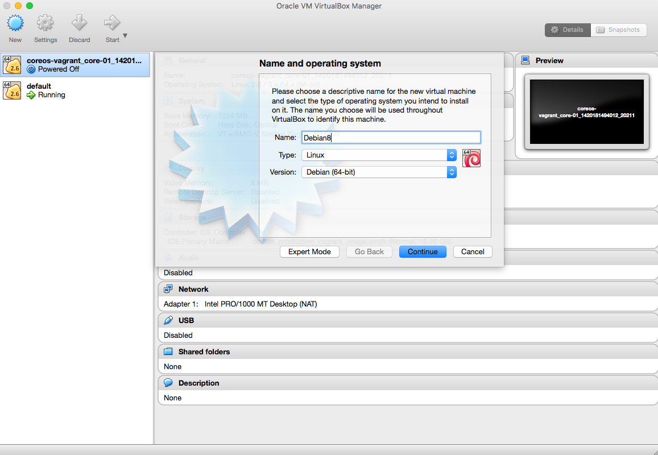Click the green Running status arrow icon
This screenshot has width=658, height=455.
pyautogui.click(x=31, y=95)
